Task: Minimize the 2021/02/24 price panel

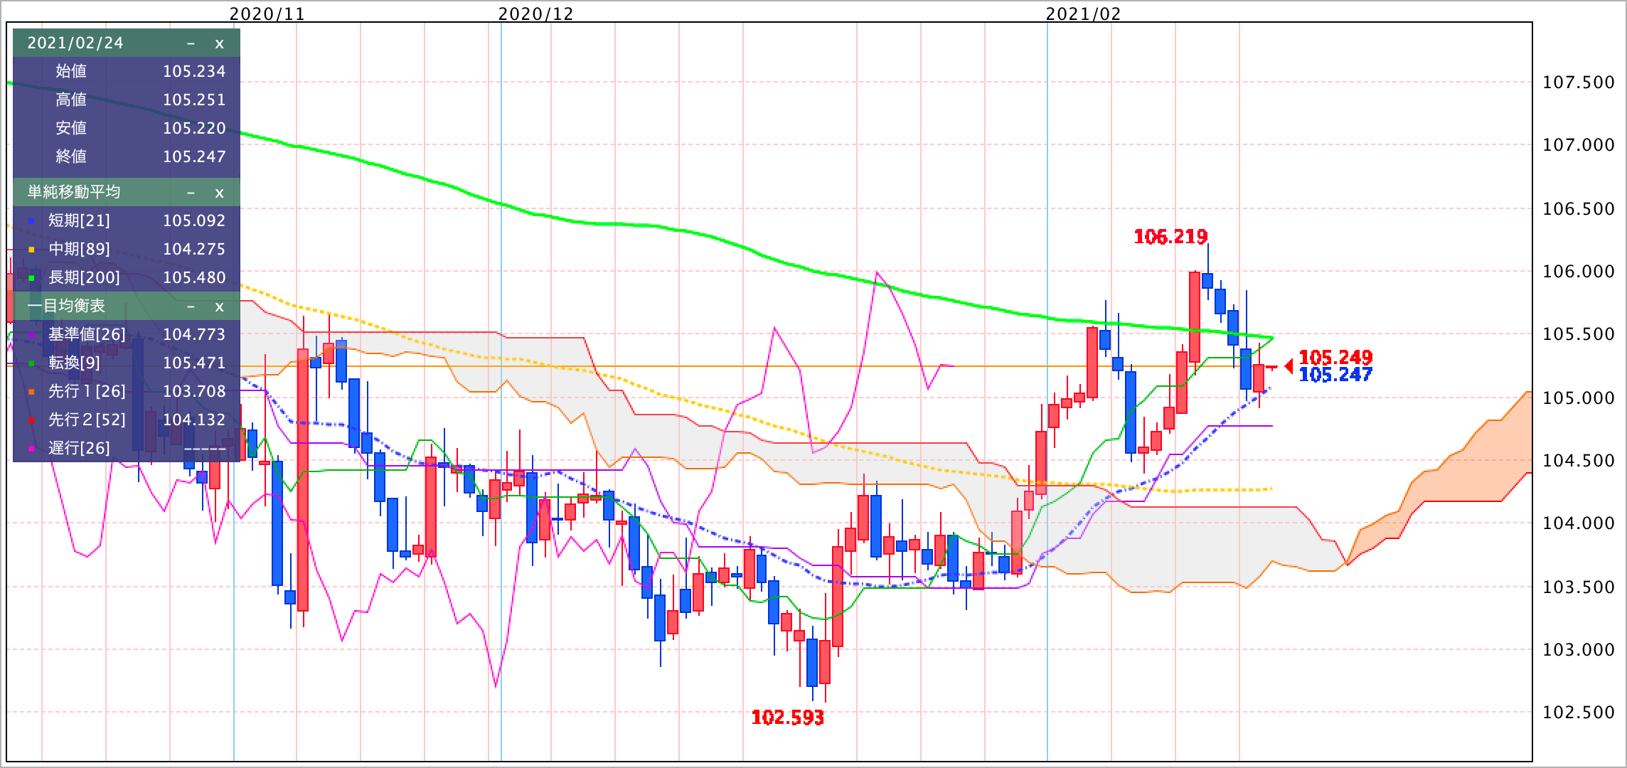Action: click(x=191, y=43)
